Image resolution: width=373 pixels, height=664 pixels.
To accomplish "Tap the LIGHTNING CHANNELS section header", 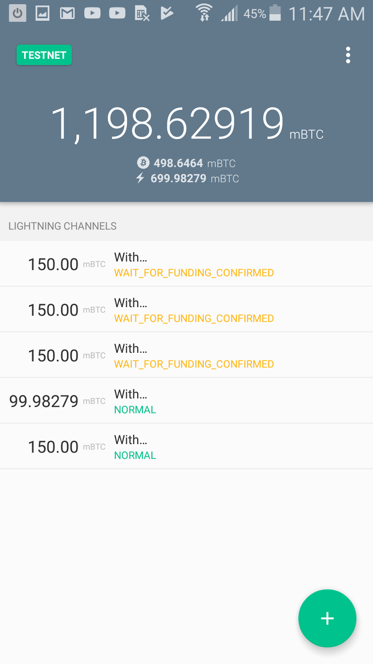I will pyautogui.click(x=63, y=226).
